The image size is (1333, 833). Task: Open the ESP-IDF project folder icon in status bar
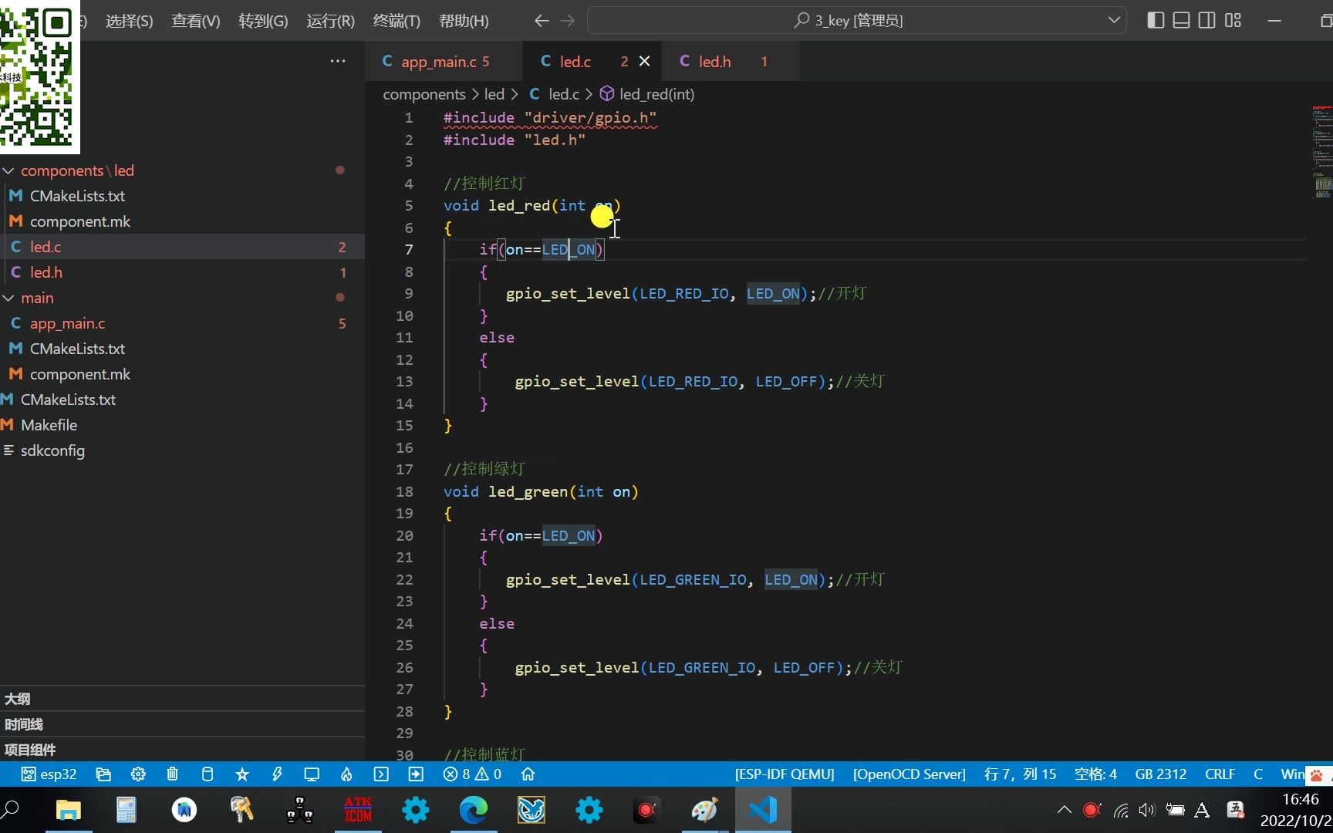[103, 774]
